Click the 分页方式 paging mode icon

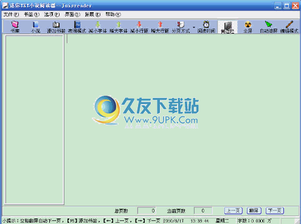coord(181,27)
